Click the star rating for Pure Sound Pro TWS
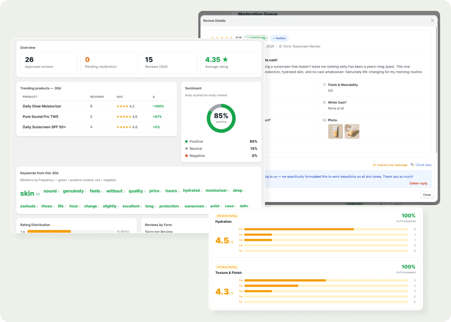Image resolution: width=451 pixels, height=322 pixels. pyautogui.click(x=124, y=117)
